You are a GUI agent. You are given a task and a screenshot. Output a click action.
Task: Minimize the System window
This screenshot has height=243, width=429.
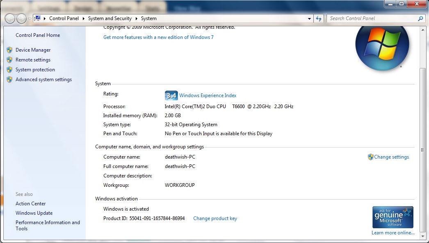pyautogui.click(x=390, y=4)
